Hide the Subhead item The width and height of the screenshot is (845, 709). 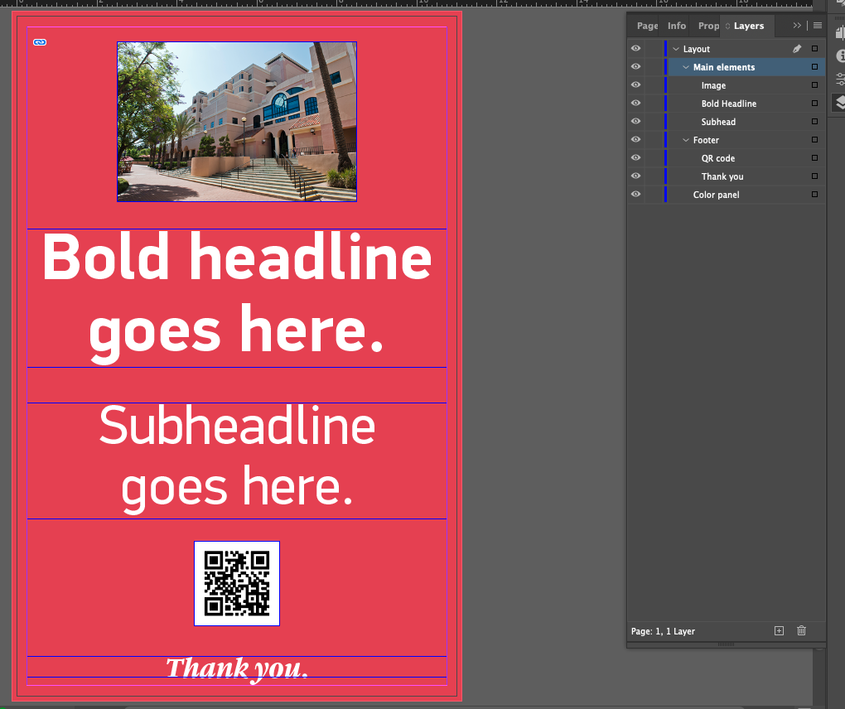coord(636,121)
